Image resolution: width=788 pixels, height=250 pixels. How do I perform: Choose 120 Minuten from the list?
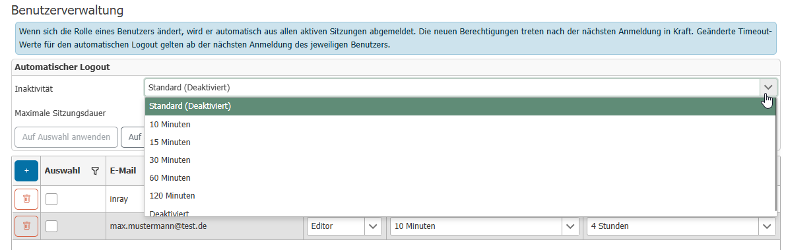point(460,196)
